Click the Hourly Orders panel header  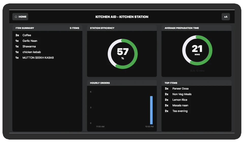point(122,83)
